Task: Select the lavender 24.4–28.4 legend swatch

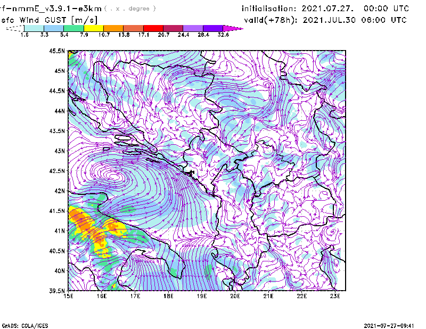Action: (x=193, y=28)
